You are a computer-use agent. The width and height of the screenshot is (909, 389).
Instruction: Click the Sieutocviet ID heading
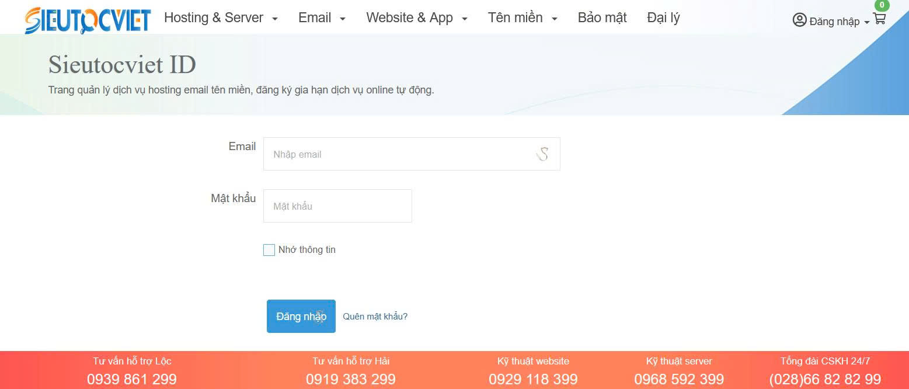pos(122,65)
